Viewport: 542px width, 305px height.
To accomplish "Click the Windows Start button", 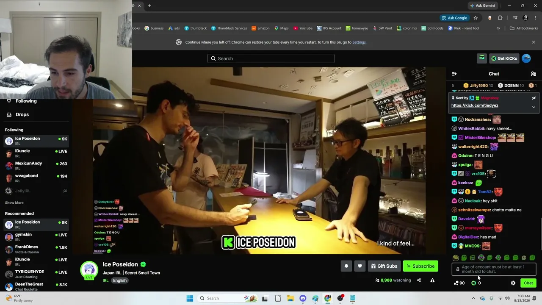I will 190,298.
